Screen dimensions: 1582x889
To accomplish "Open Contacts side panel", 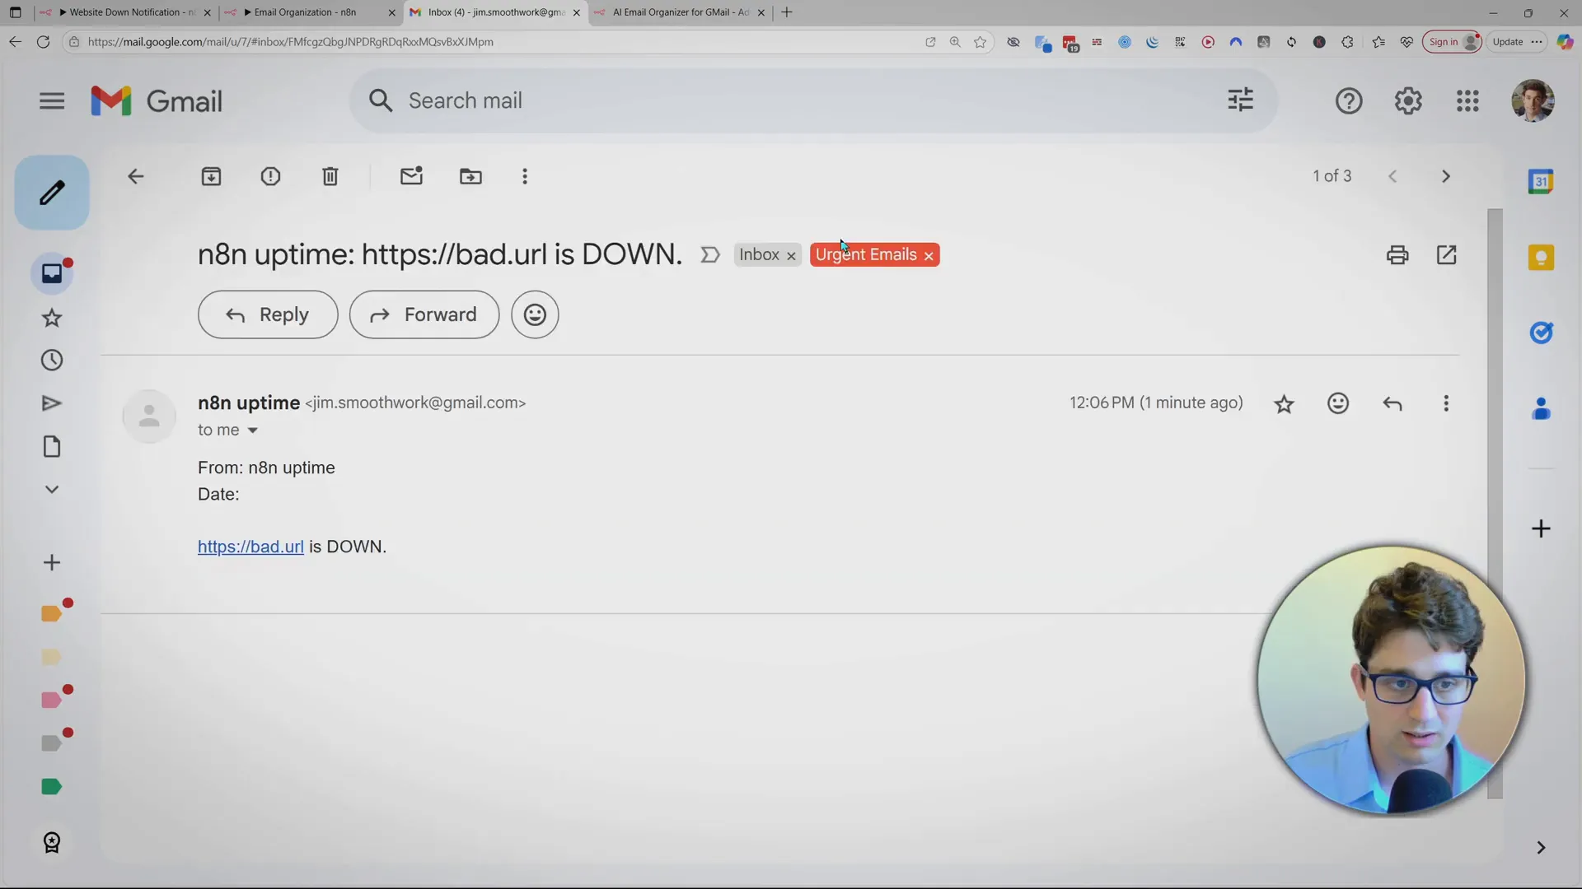I will tap(1541, 408).
